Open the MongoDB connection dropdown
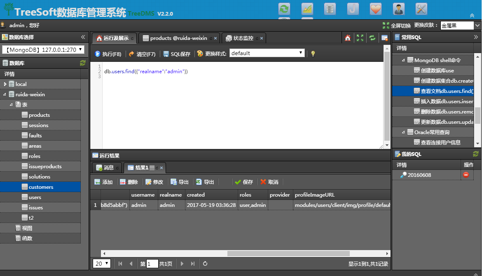 [43, 49]
